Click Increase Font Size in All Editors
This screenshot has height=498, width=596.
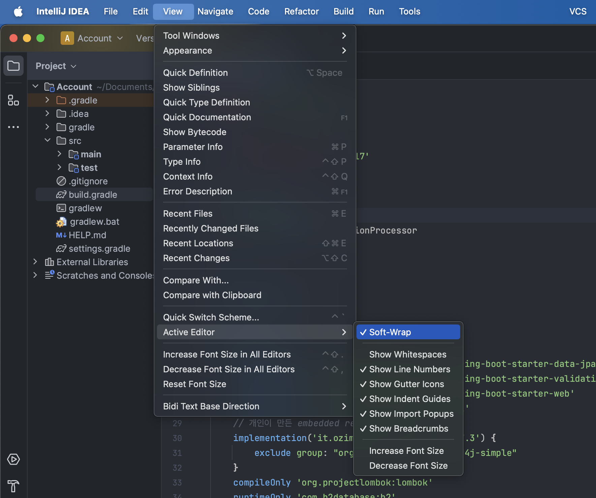tap(255, 354)
